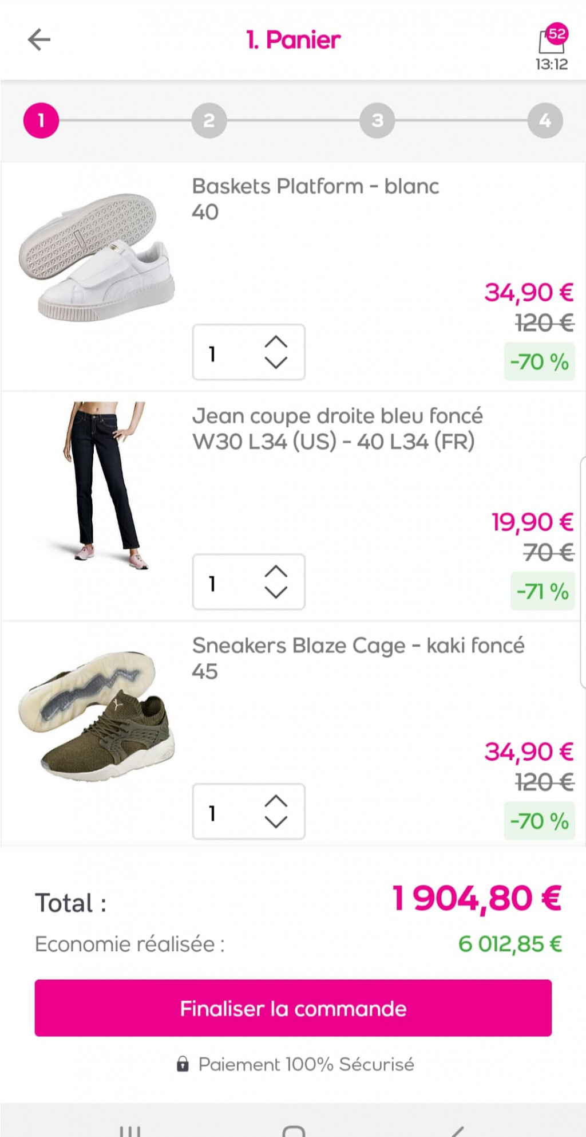The image size is (586, 1137).
Task: Open Jean coupe droite bleu foncé title
Action: pos(337,416)
